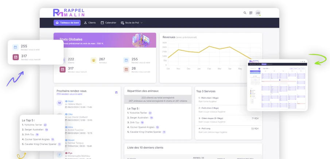Open the Tableaux de bord tab
330x159 pixels.
pyautogui.click(x=67, y=23)
